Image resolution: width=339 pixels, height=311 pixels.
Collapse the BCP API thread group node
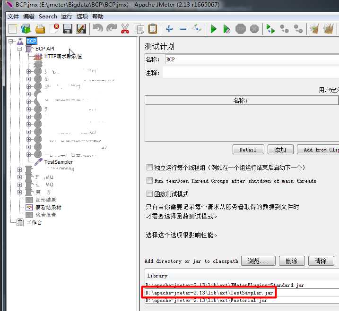(20, 49)
